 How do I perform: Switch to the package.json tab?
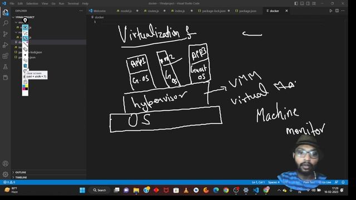click(x=248, y=11)
